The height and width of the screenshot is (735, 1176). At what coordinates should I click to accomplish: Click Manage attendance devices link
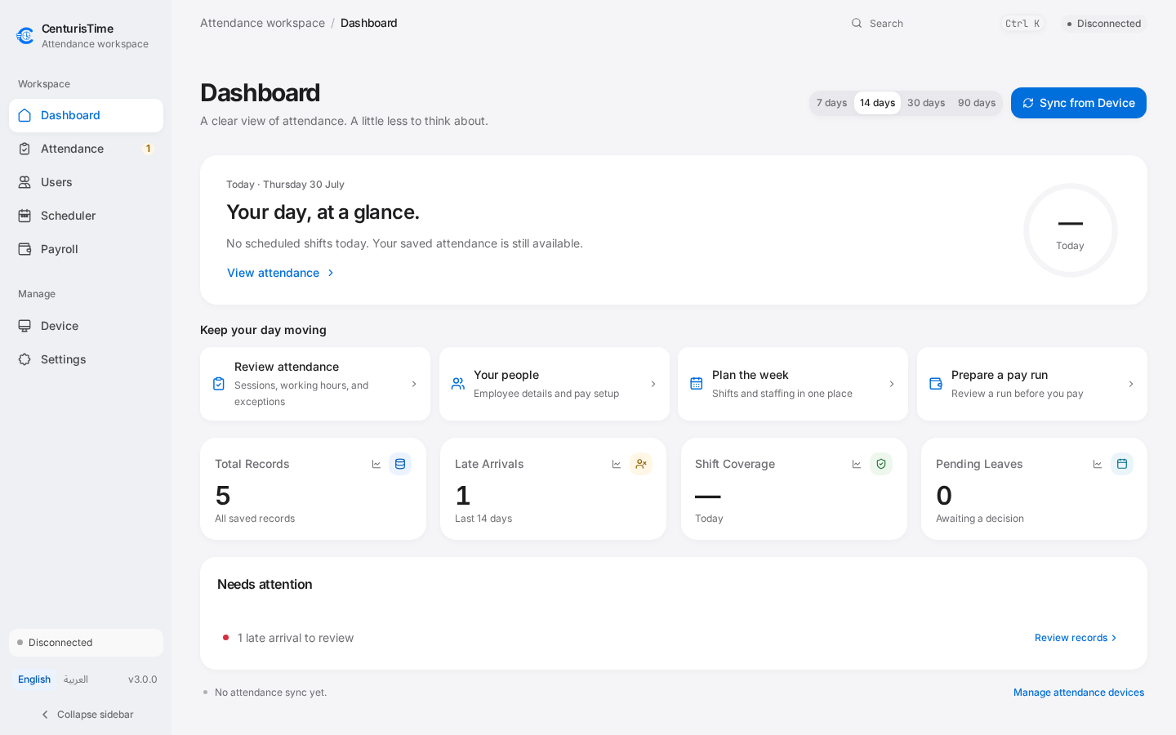pyautogui.click(x=1079, y=693)
